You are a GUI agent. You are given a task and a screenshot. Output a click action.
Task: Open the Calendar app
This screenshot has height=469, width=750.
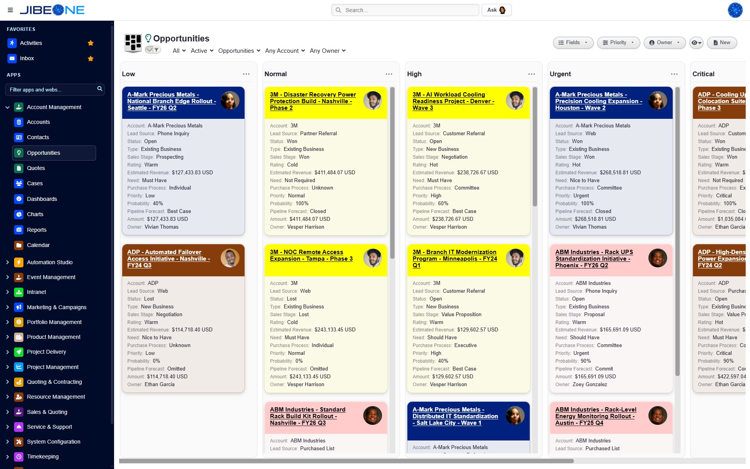coord(38,245)
